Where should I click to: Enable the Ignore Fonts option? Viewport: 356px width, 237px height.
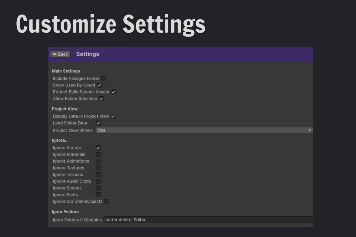[x=98, y=195]
